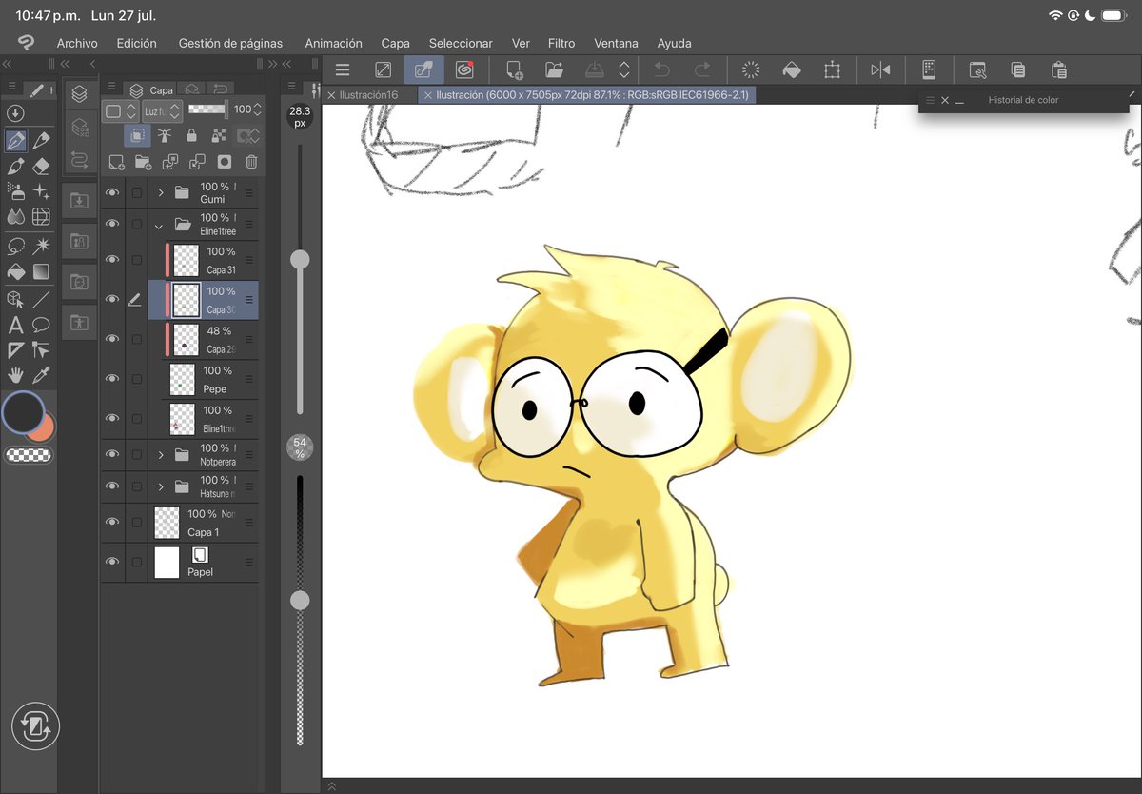Select the Auto select magic wand

[x=41, y=246]
